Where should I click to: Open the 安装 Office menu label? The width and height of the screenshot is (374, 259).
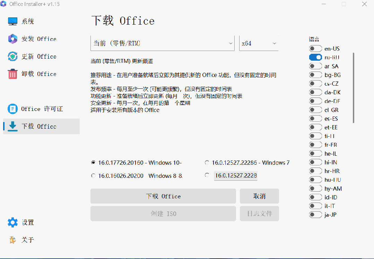click(x=39, y=39)
